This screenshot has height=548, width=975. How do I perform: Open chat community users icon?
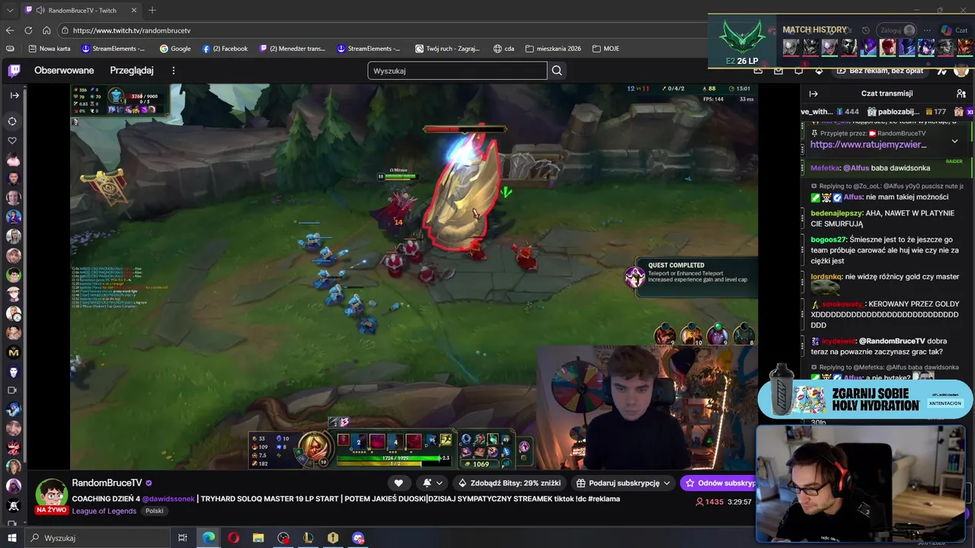point(961,94)
